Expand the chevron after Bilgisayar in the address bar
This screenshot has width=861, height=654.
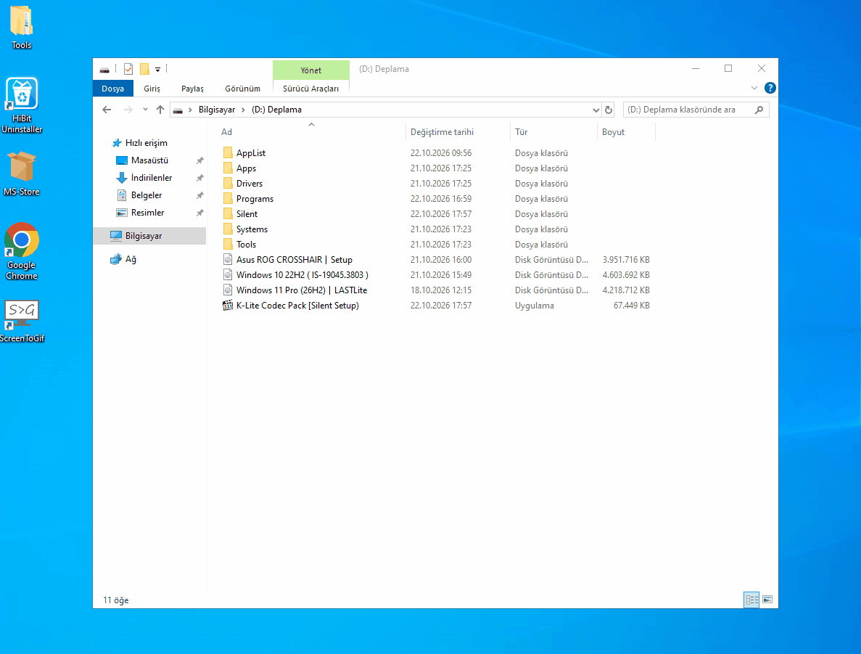(243, 110)
